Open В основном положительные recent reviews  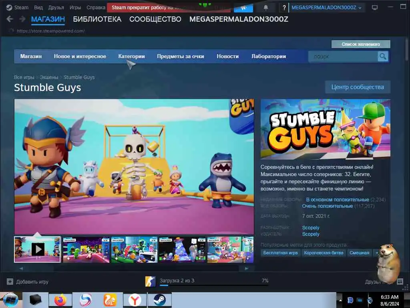pyautogui.click(x=338, y=200)
